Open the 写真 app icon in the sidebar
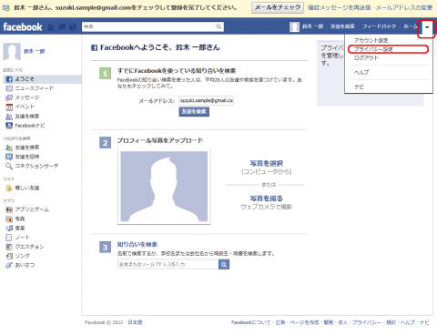Viewport: 437px width, 336px height. pyautogui.click(x=9, y=219)
